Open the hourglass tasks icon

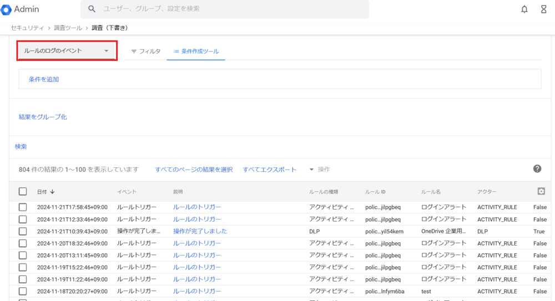coord(544,9)
